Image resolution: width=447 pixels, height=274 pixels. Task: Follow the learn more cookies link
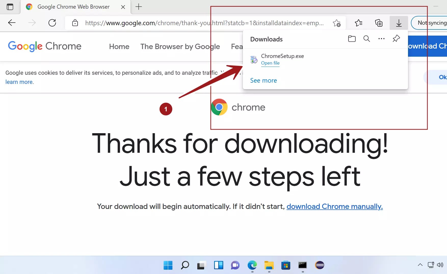(20, 82)
